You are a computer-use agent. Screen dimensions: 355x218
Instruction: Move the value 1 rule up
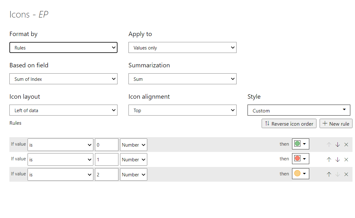pos(329,160)
